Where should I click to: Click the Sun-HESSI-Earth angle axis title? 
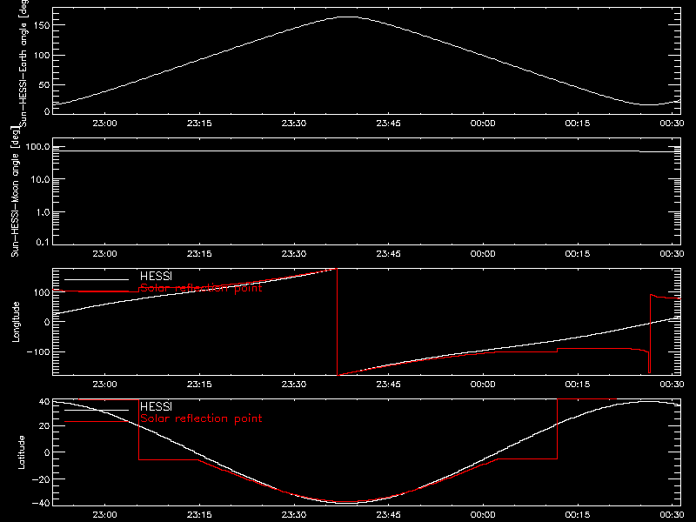pyautogui.click(x=23, y=63)
